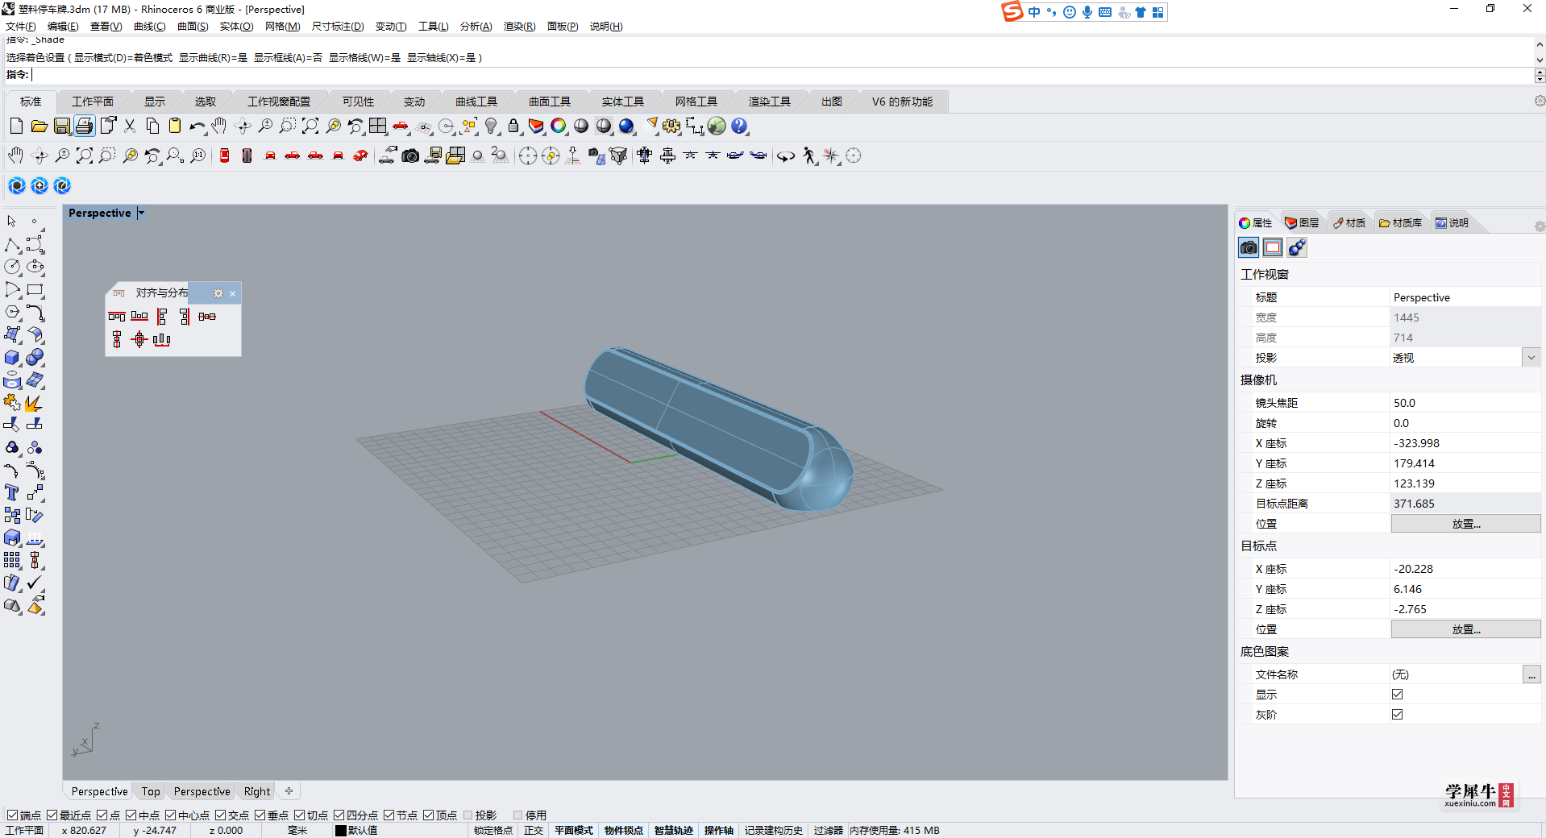Image resolution: width=1546 pixels, height=838 pixels.
Task: Create a new file with the New icon
Action: [16, 126]
